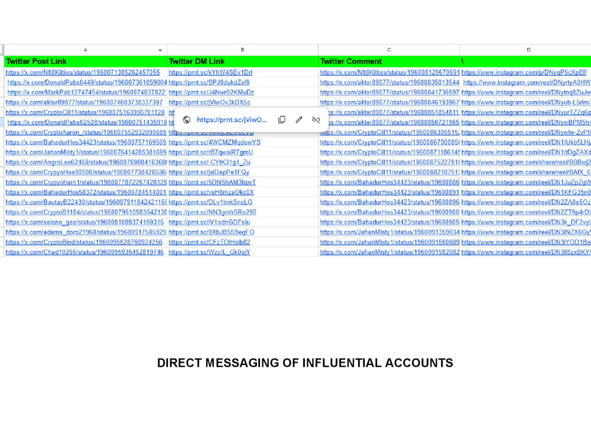591x443 pixels.
Task: Open the prnt.sc/-CYtK31g1_Zu link
Action: point(209,162)
